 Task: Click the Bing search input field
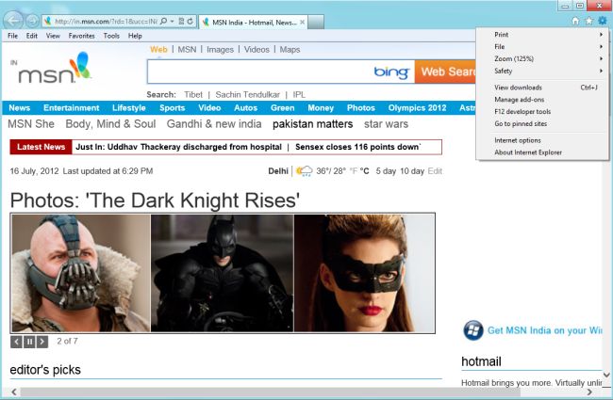281,72
